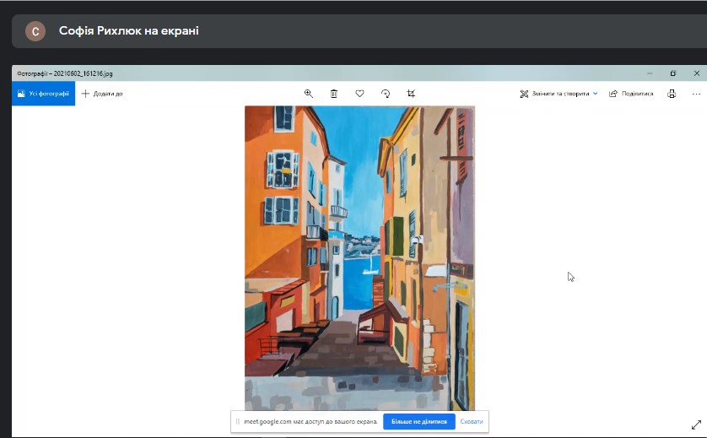This screenshot has width=707, height=438.
Task: Click 'Додати до' to add to album
Action: coord(102,94)
